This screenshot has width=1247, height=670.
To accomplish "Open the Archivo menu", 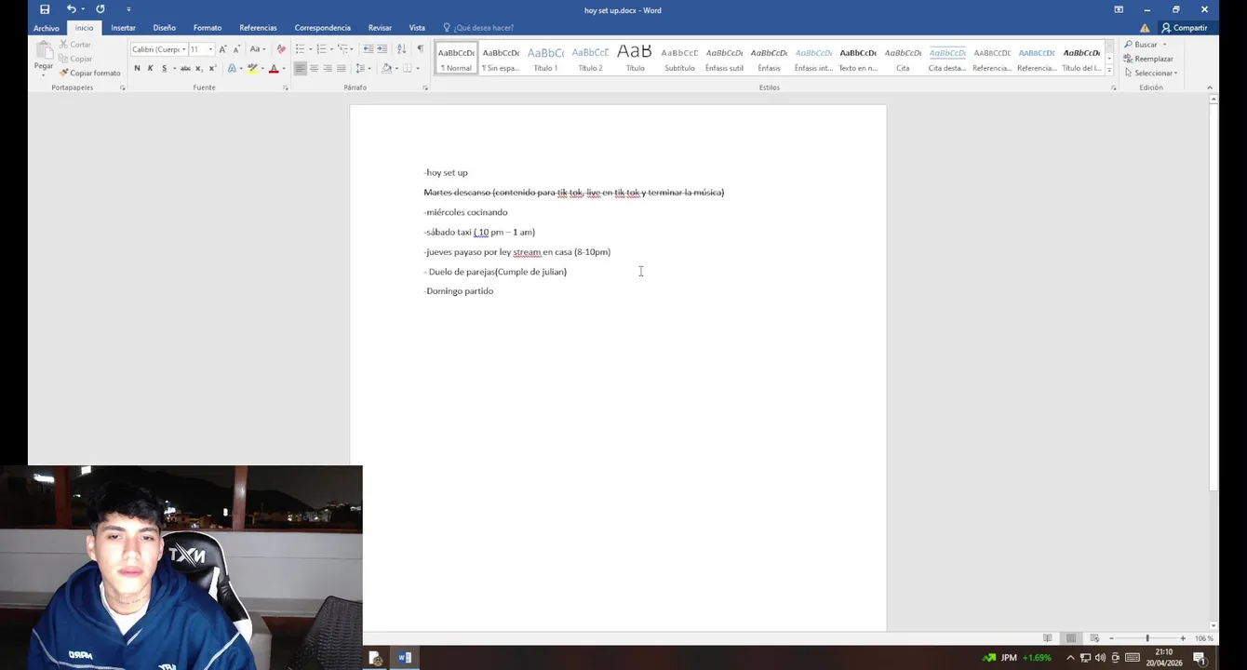I will click(x=47, y=28).
